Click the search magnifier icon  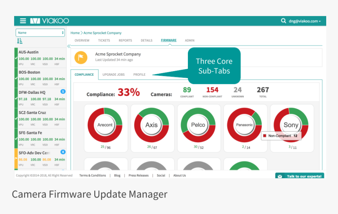coord(283,21)
